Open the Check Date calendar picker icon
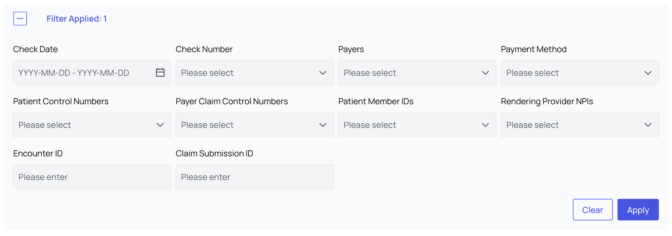Screen dimensions: 672x236 (x=160, y=72)
